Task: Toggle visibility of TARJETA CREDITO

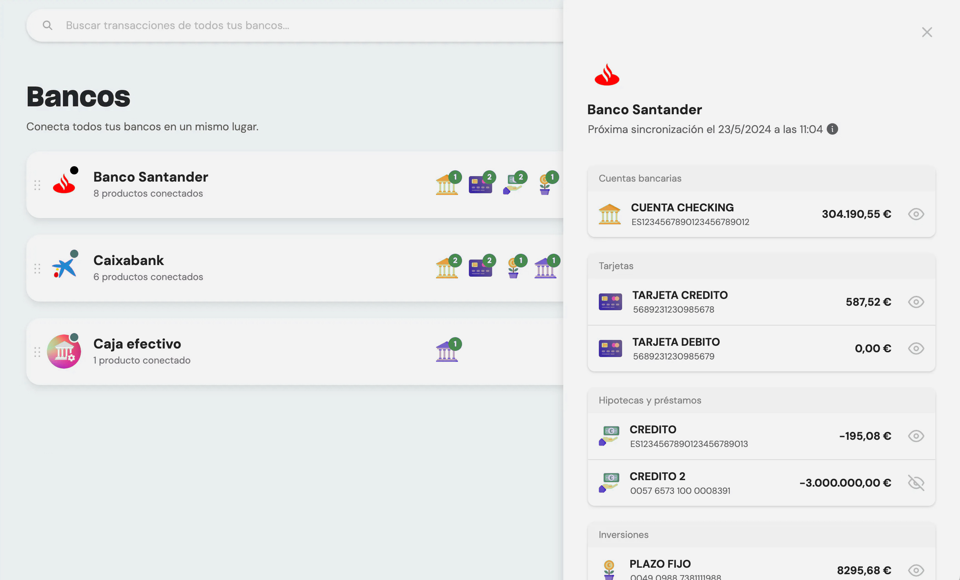Action: click(x=916, y=302)
